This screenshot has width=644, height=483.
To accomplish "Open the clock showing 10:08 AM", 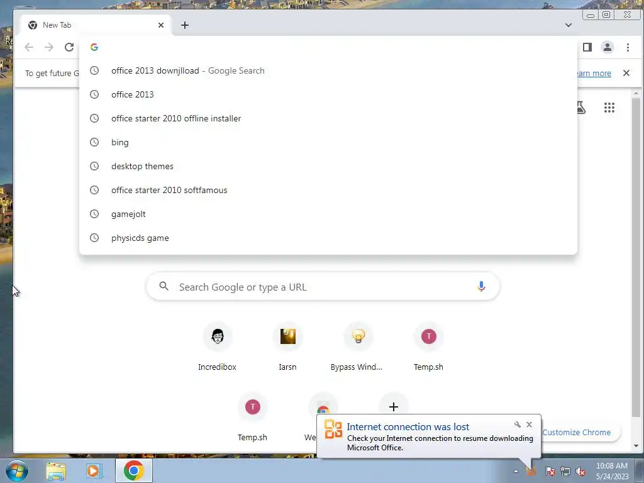I will [612, 471].
